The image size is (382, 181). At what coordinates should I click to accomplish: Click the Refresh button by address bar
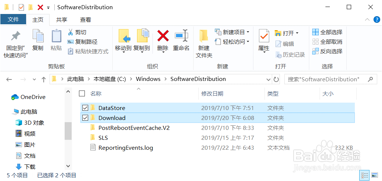276,79
